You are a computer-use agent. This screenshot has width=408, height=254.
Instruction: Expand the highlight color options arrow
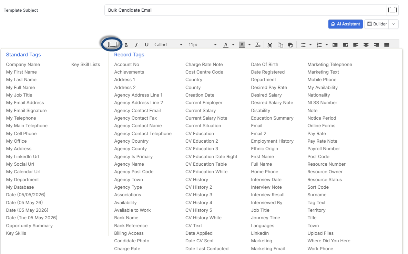(x=249, y=45)
